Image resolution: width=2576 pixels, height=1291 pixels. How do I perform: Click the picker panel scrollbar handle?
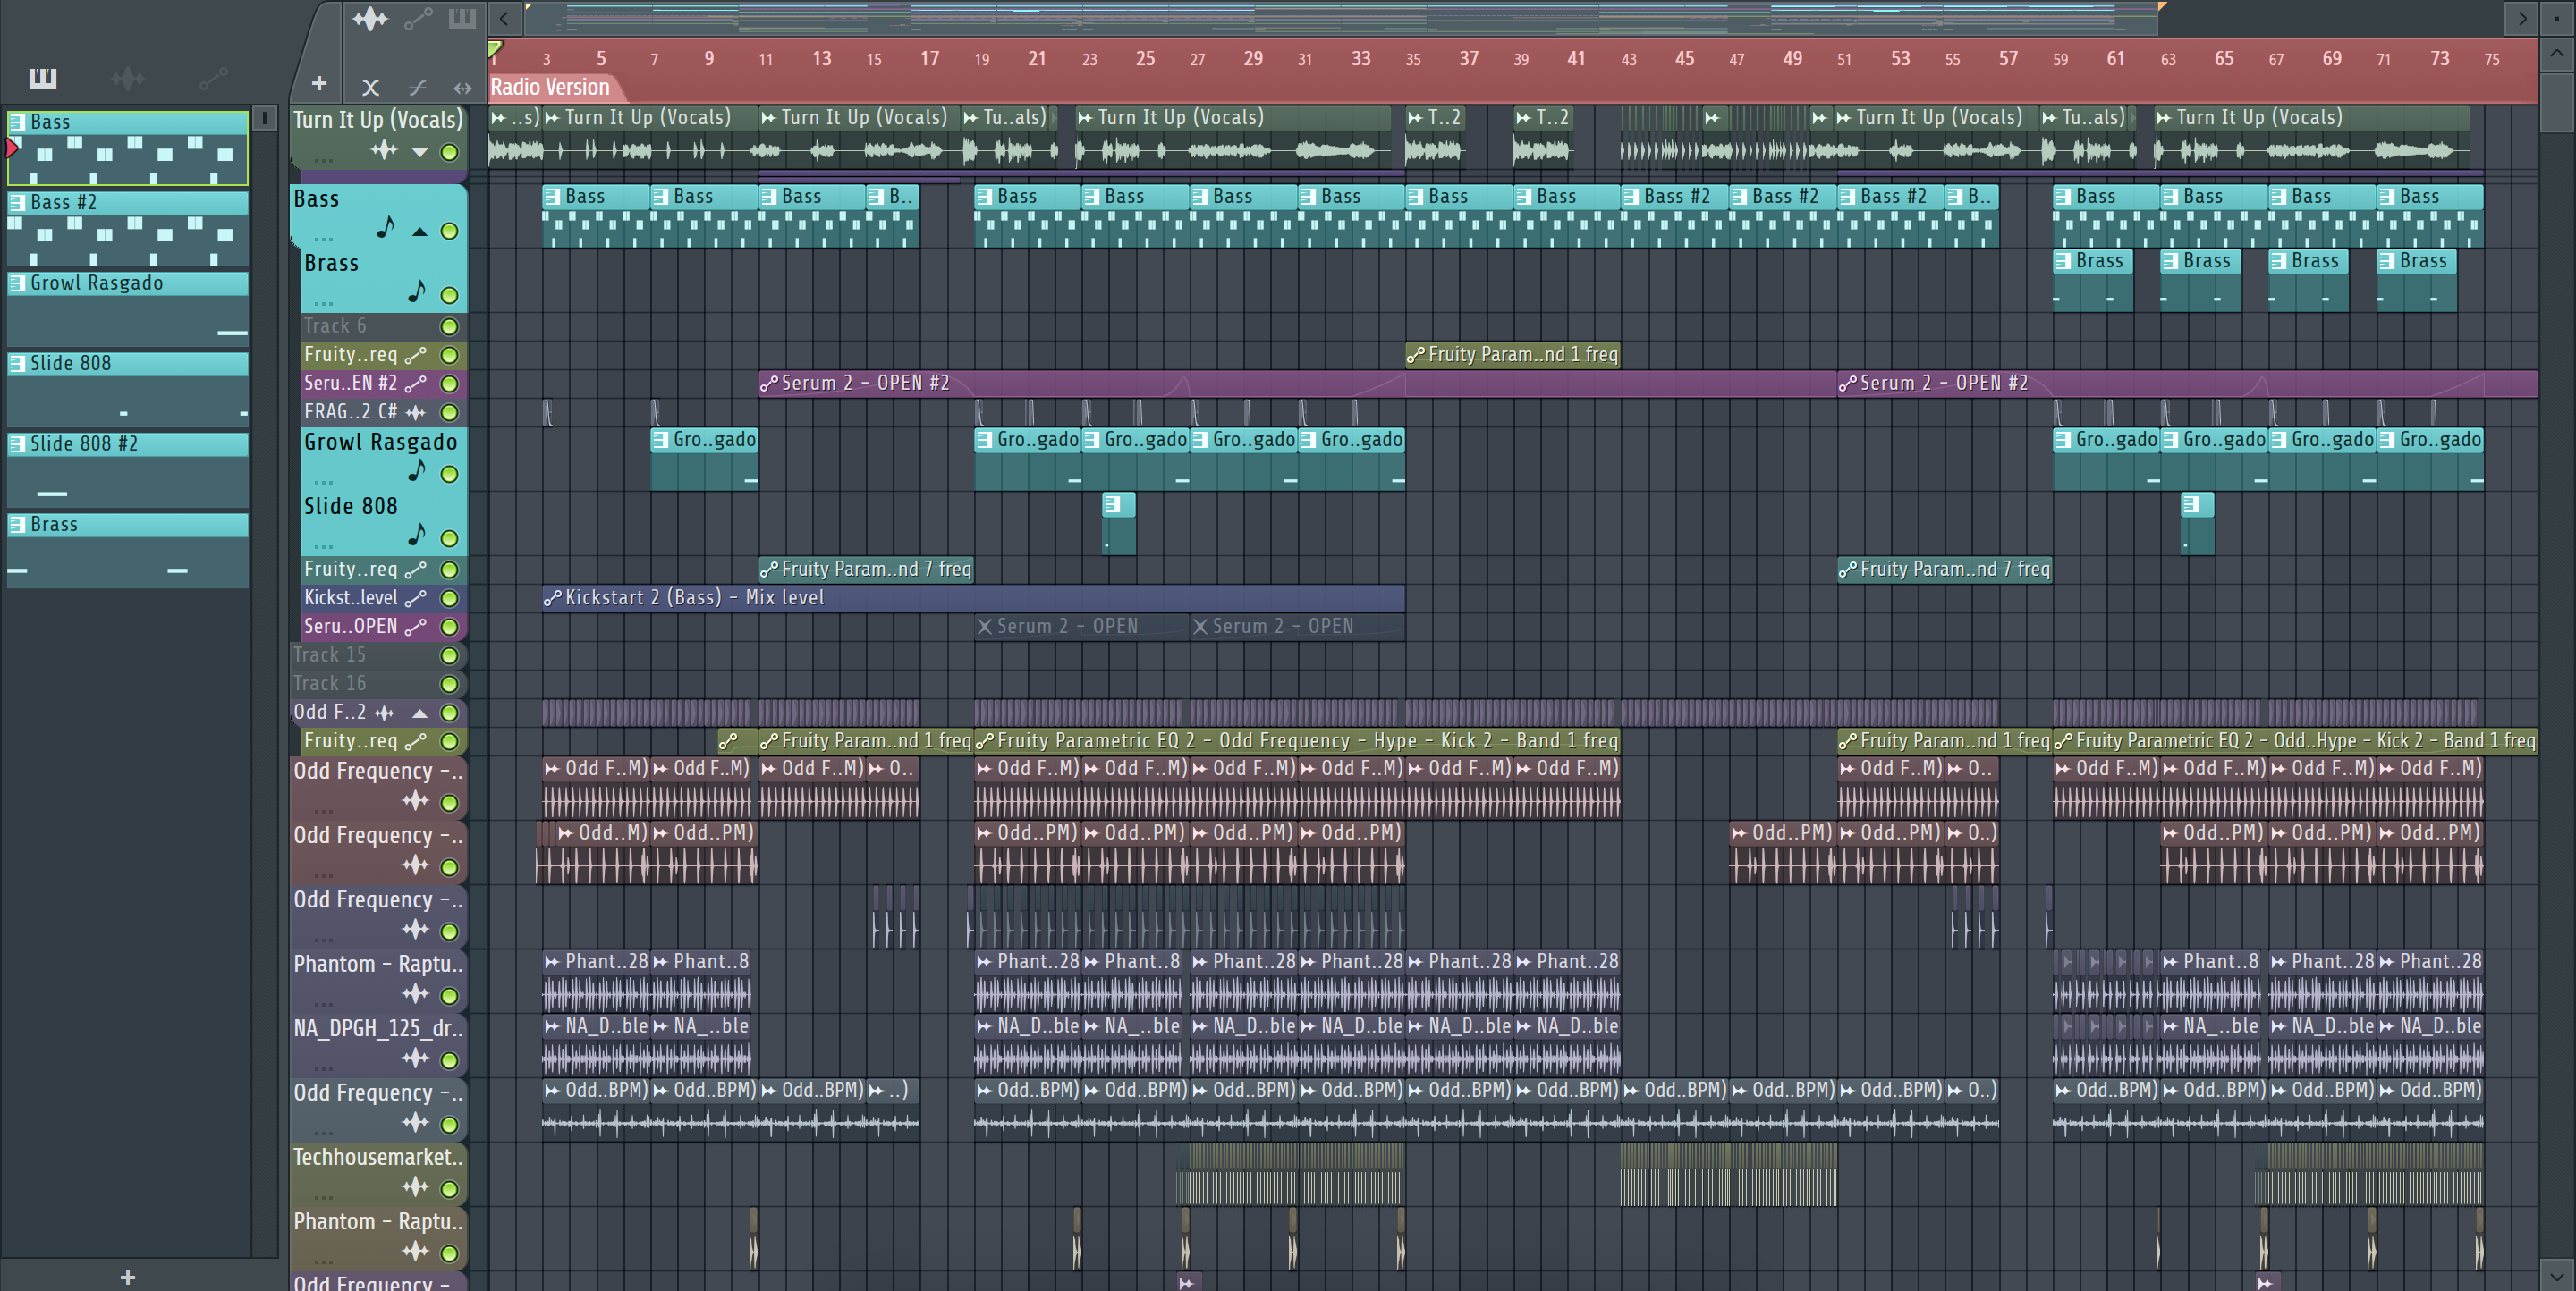coord(264,118)
